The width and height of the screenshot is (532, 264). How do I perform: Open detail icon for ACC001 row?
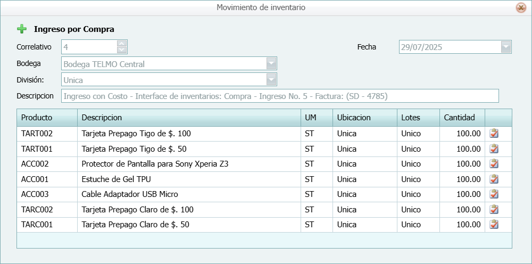point(494,179)
